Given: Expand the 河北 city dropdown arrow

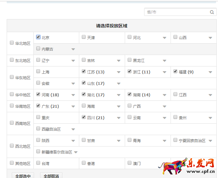Looking at the screenshot, I should click(165, 38).
